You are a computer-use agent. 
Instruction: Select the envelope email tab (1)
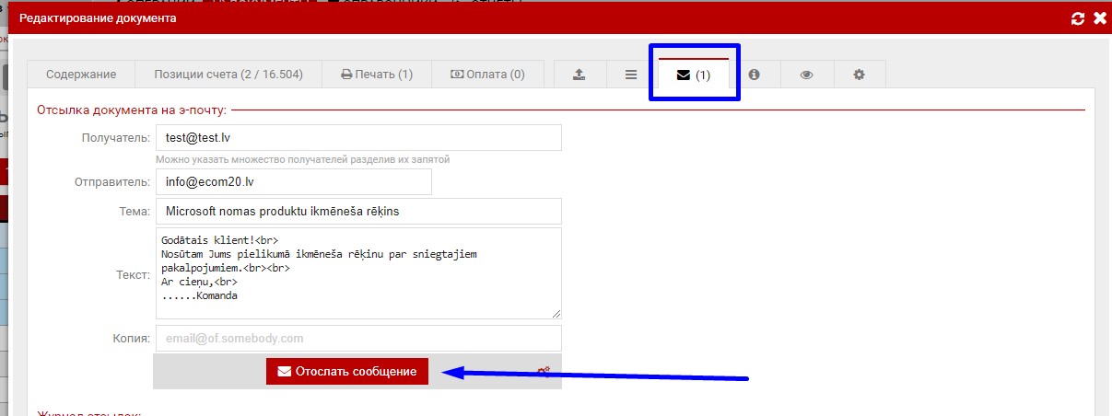694,75
